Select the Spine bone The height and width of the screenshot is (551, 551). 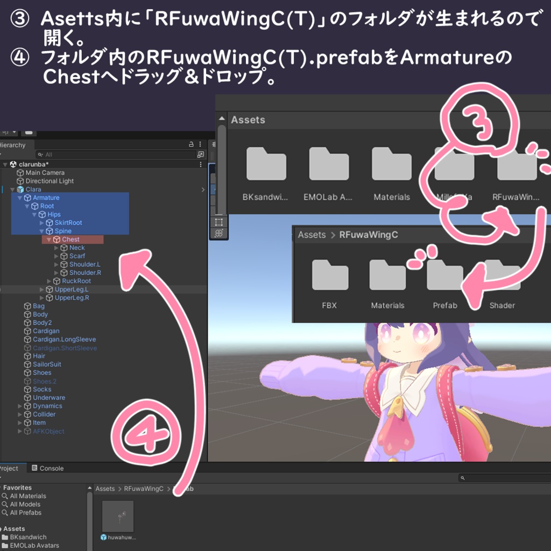(63, 231)
